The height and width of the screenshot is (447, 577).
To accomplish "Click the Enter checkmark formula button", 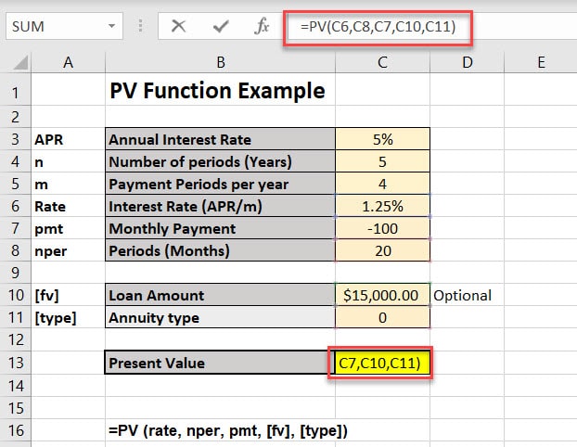I will coord(221,27).
